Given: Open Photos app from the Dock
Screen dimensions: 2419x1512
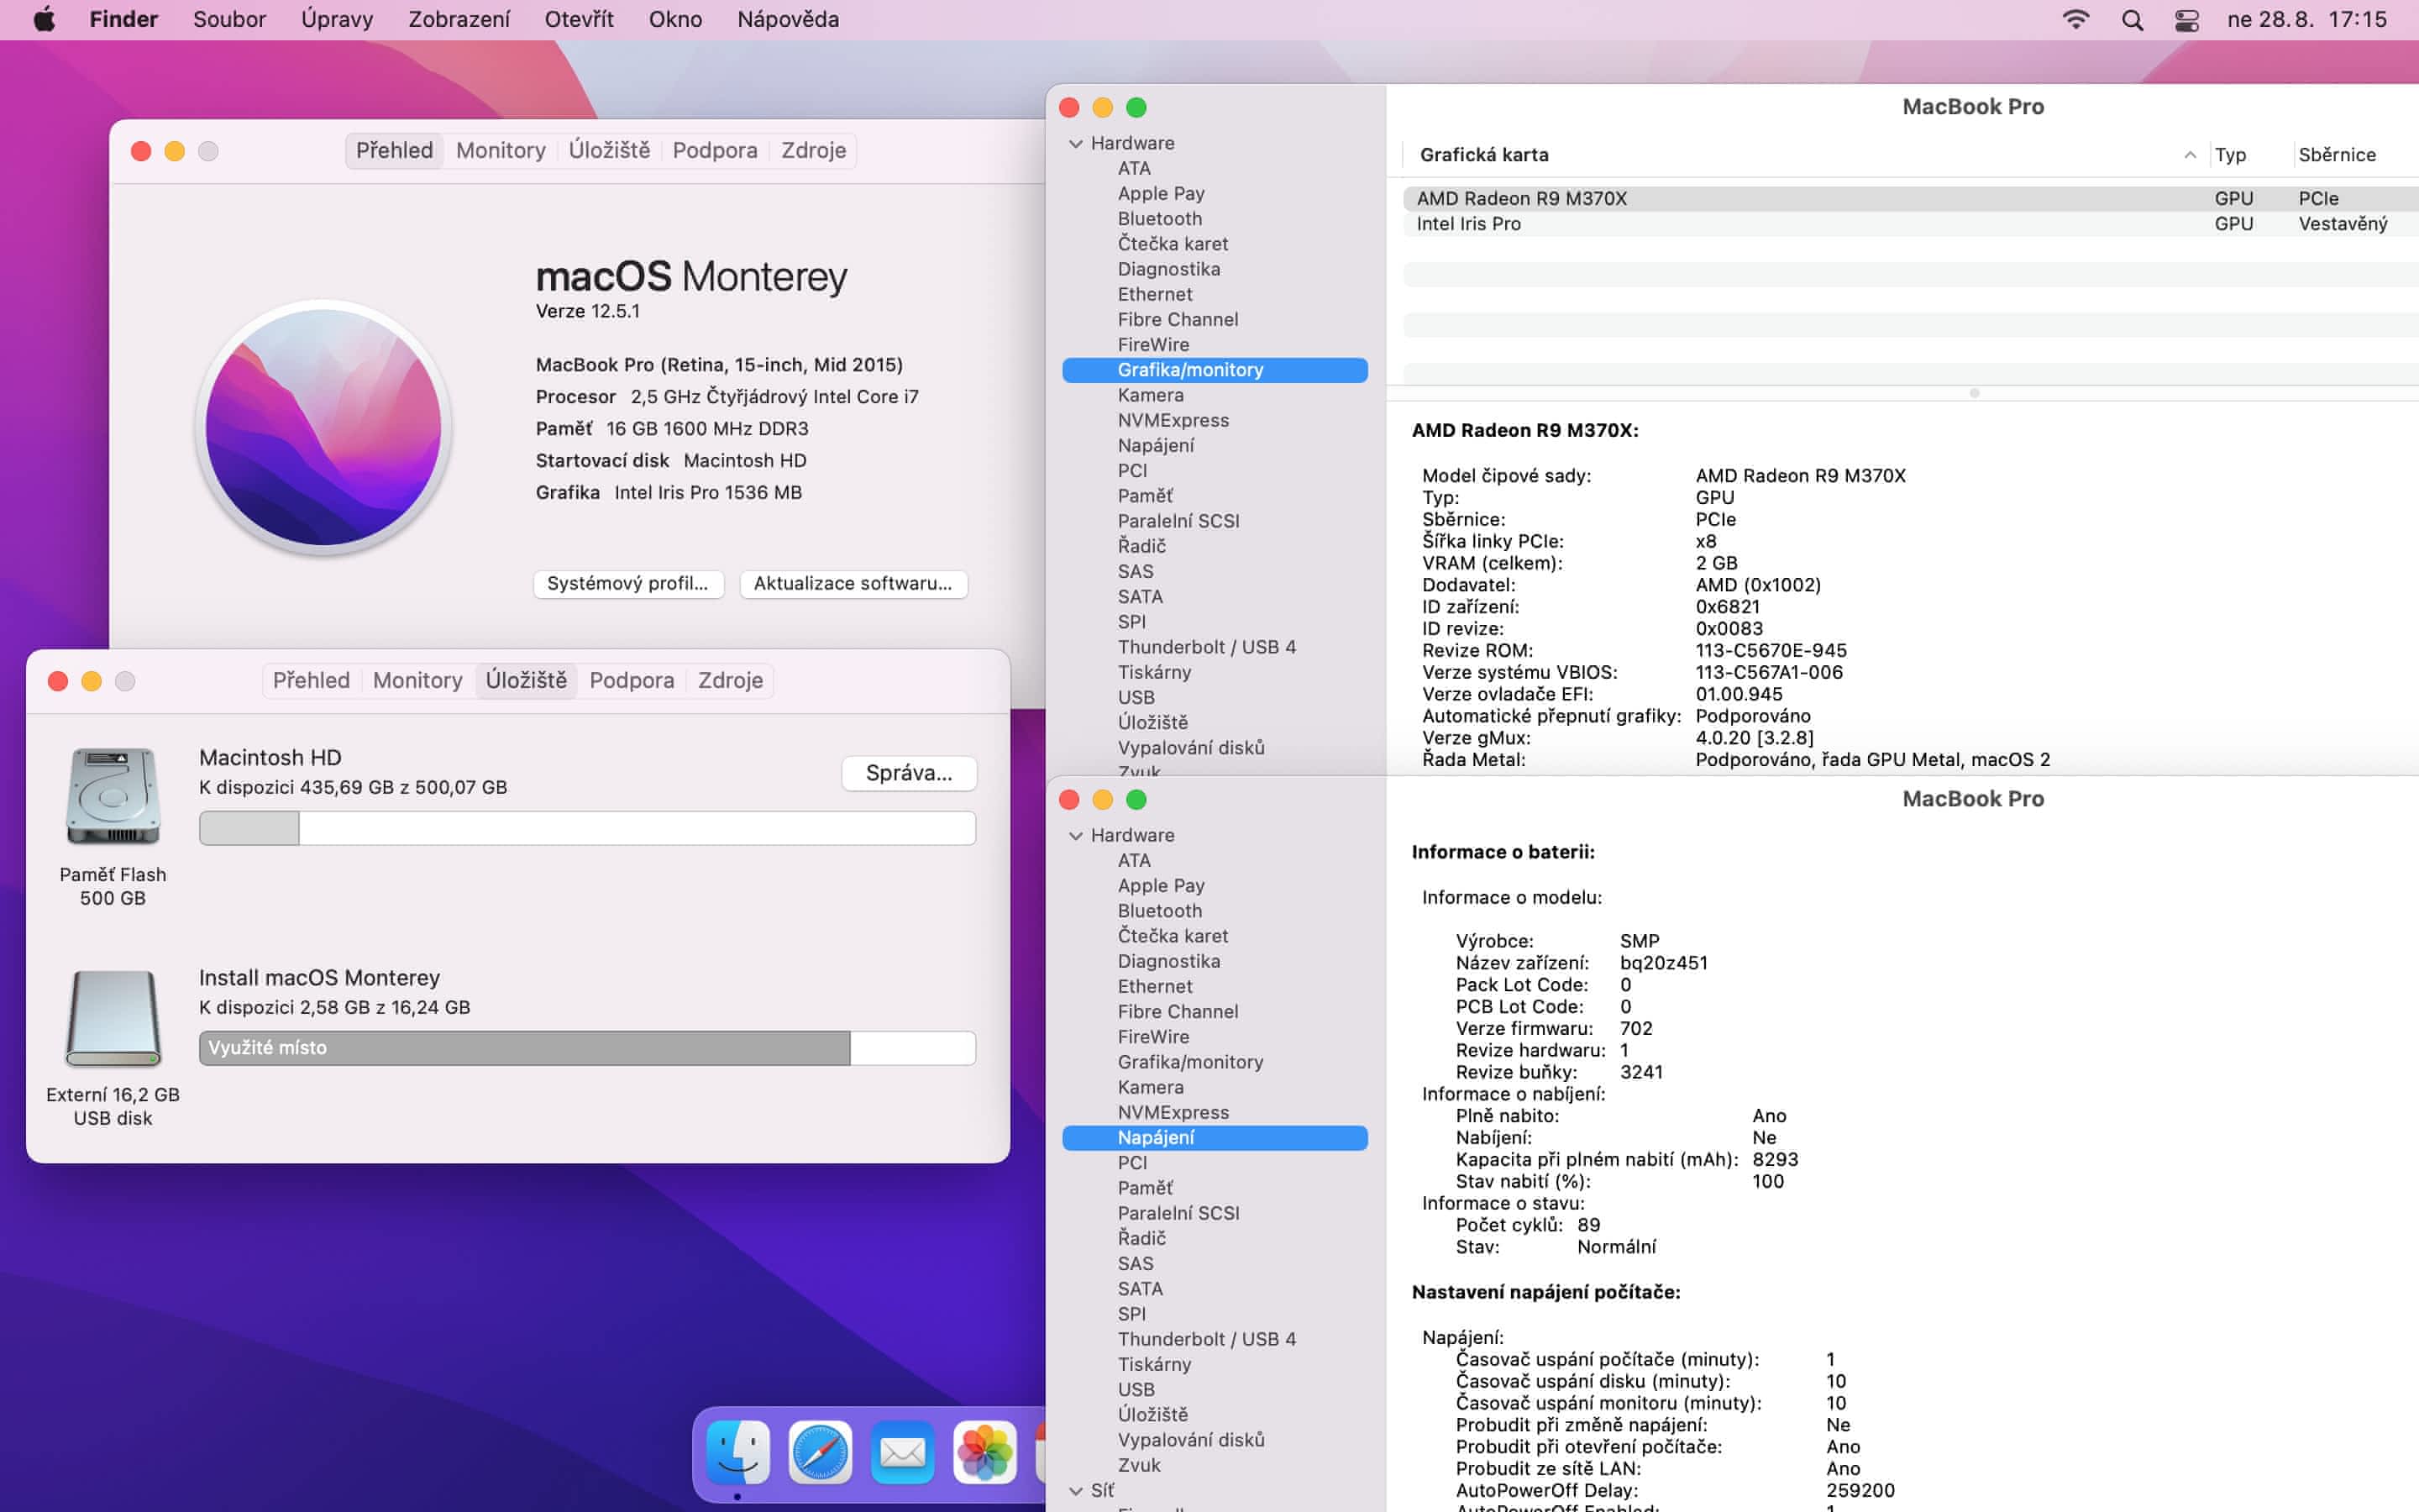Looking at the screenshot, I should click(984, 1452).
